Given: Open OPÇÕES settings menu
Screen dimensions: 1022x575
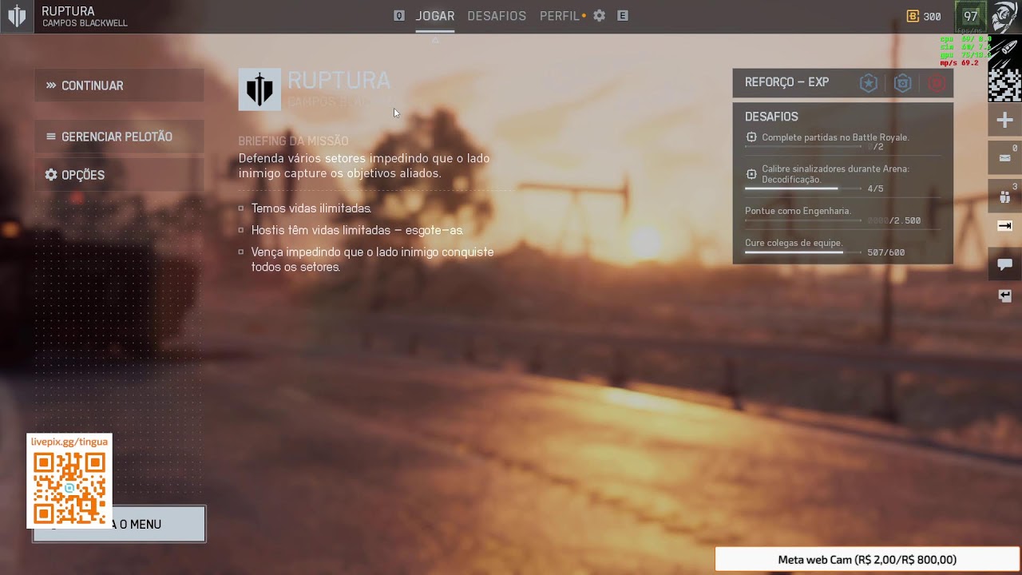Looking at the screenshot, I should [x=119, y=175].
